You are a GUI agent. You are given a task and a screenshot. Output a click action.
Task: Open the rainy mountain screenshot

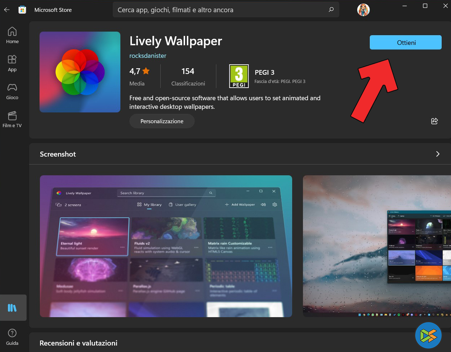coord(377,246)
